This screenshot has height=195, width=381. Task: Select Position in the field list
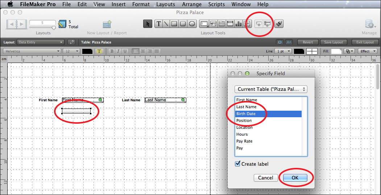(268, 120)
